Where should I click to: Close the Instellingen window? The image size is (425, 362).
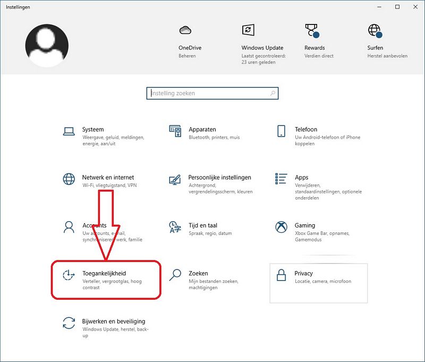(x=415, y=7)
